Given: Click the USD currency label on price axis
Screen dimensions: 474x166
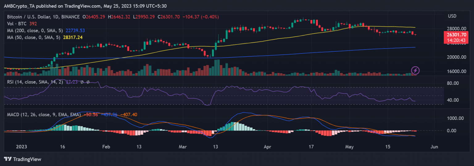Looking at the screenshot, I should 452,16.
